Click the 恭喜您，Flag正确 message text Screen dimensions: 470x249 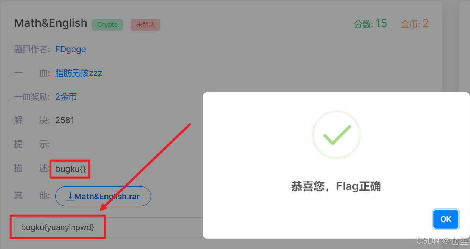(x=336, y=186)
